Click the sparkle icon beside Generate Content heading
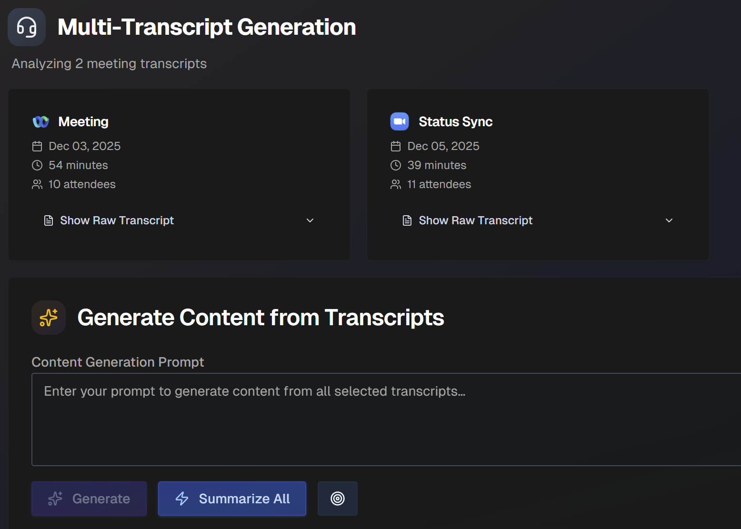 click(48, 318)
